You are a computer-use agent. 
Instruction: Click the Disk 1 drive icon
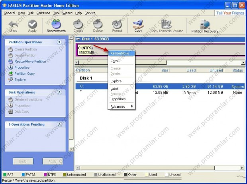[78, 39]
